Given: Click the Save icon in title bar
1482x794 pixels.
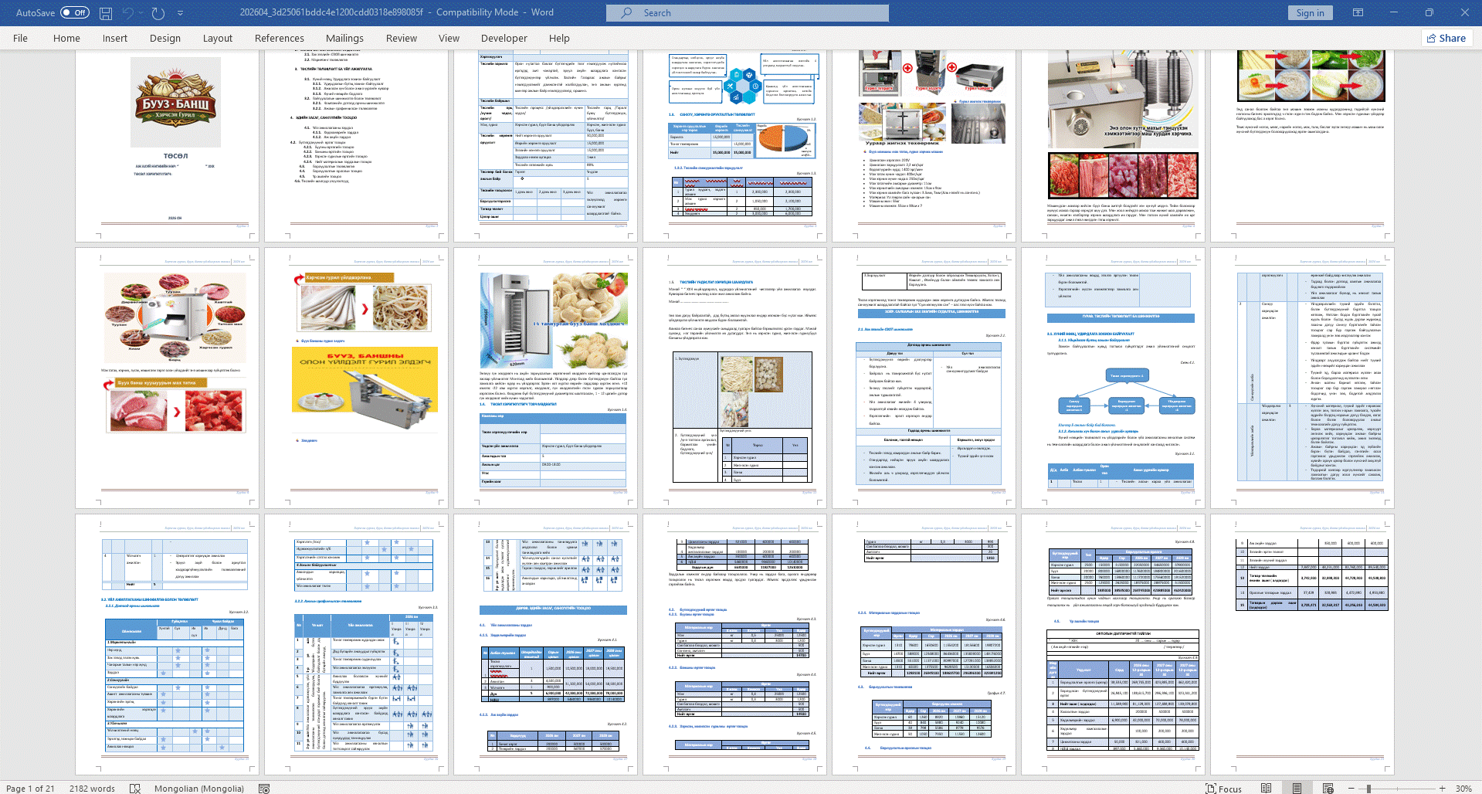Looking at the screenshot, I should tap(106, 13).
